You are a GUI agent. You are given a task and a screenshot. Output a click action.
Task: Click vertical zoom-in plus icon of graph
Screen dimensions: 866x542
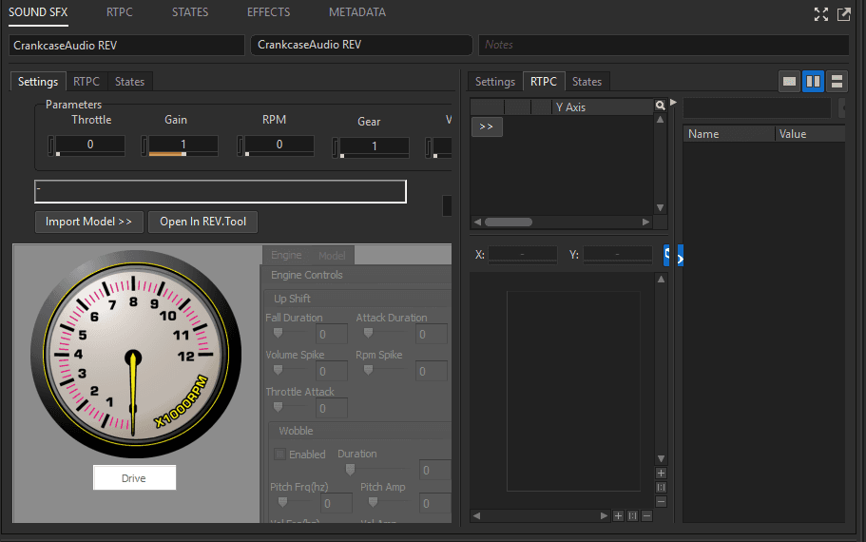(x=662, y=473)
